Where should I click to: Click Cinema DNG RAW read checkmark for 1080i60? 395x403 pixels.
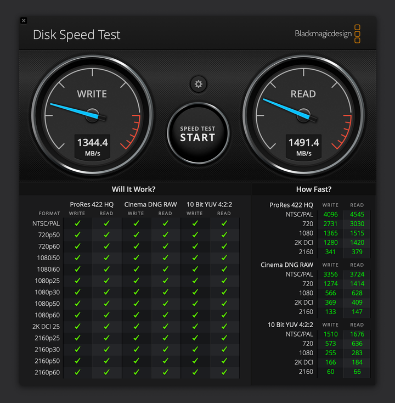click(x=165, y=269)
